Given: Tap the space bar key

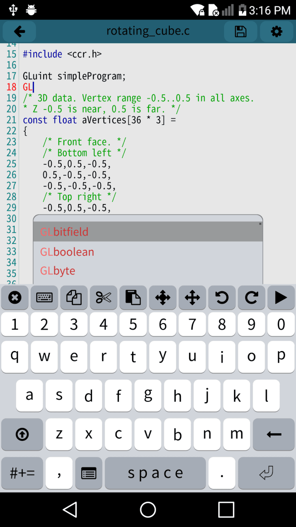Looking at the screenshot, I should click(x=155, y=473).
